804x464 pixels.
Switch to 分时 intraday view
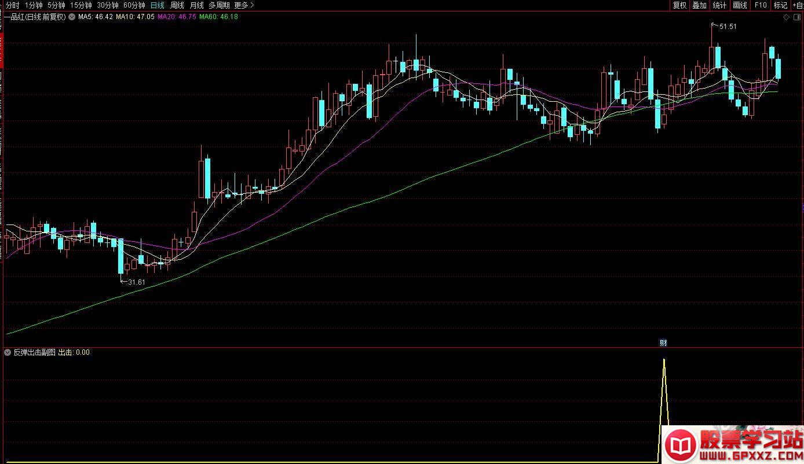pyautogui.click(x=13, y=5)
